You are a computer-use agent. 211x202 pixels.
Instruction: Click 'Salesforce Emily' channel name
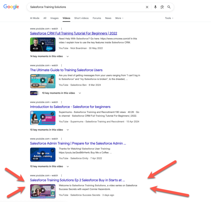[79, 158]
